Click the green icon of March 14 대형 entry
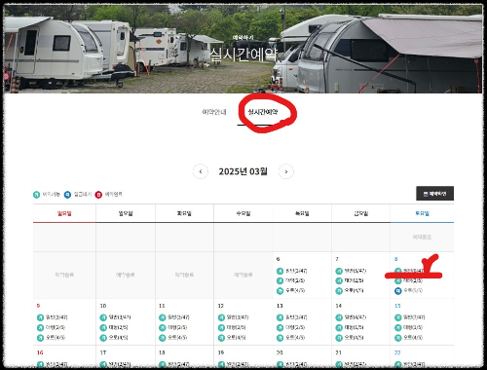The height and width of the screenshot is (370, 487). click(x=339, y=327)
